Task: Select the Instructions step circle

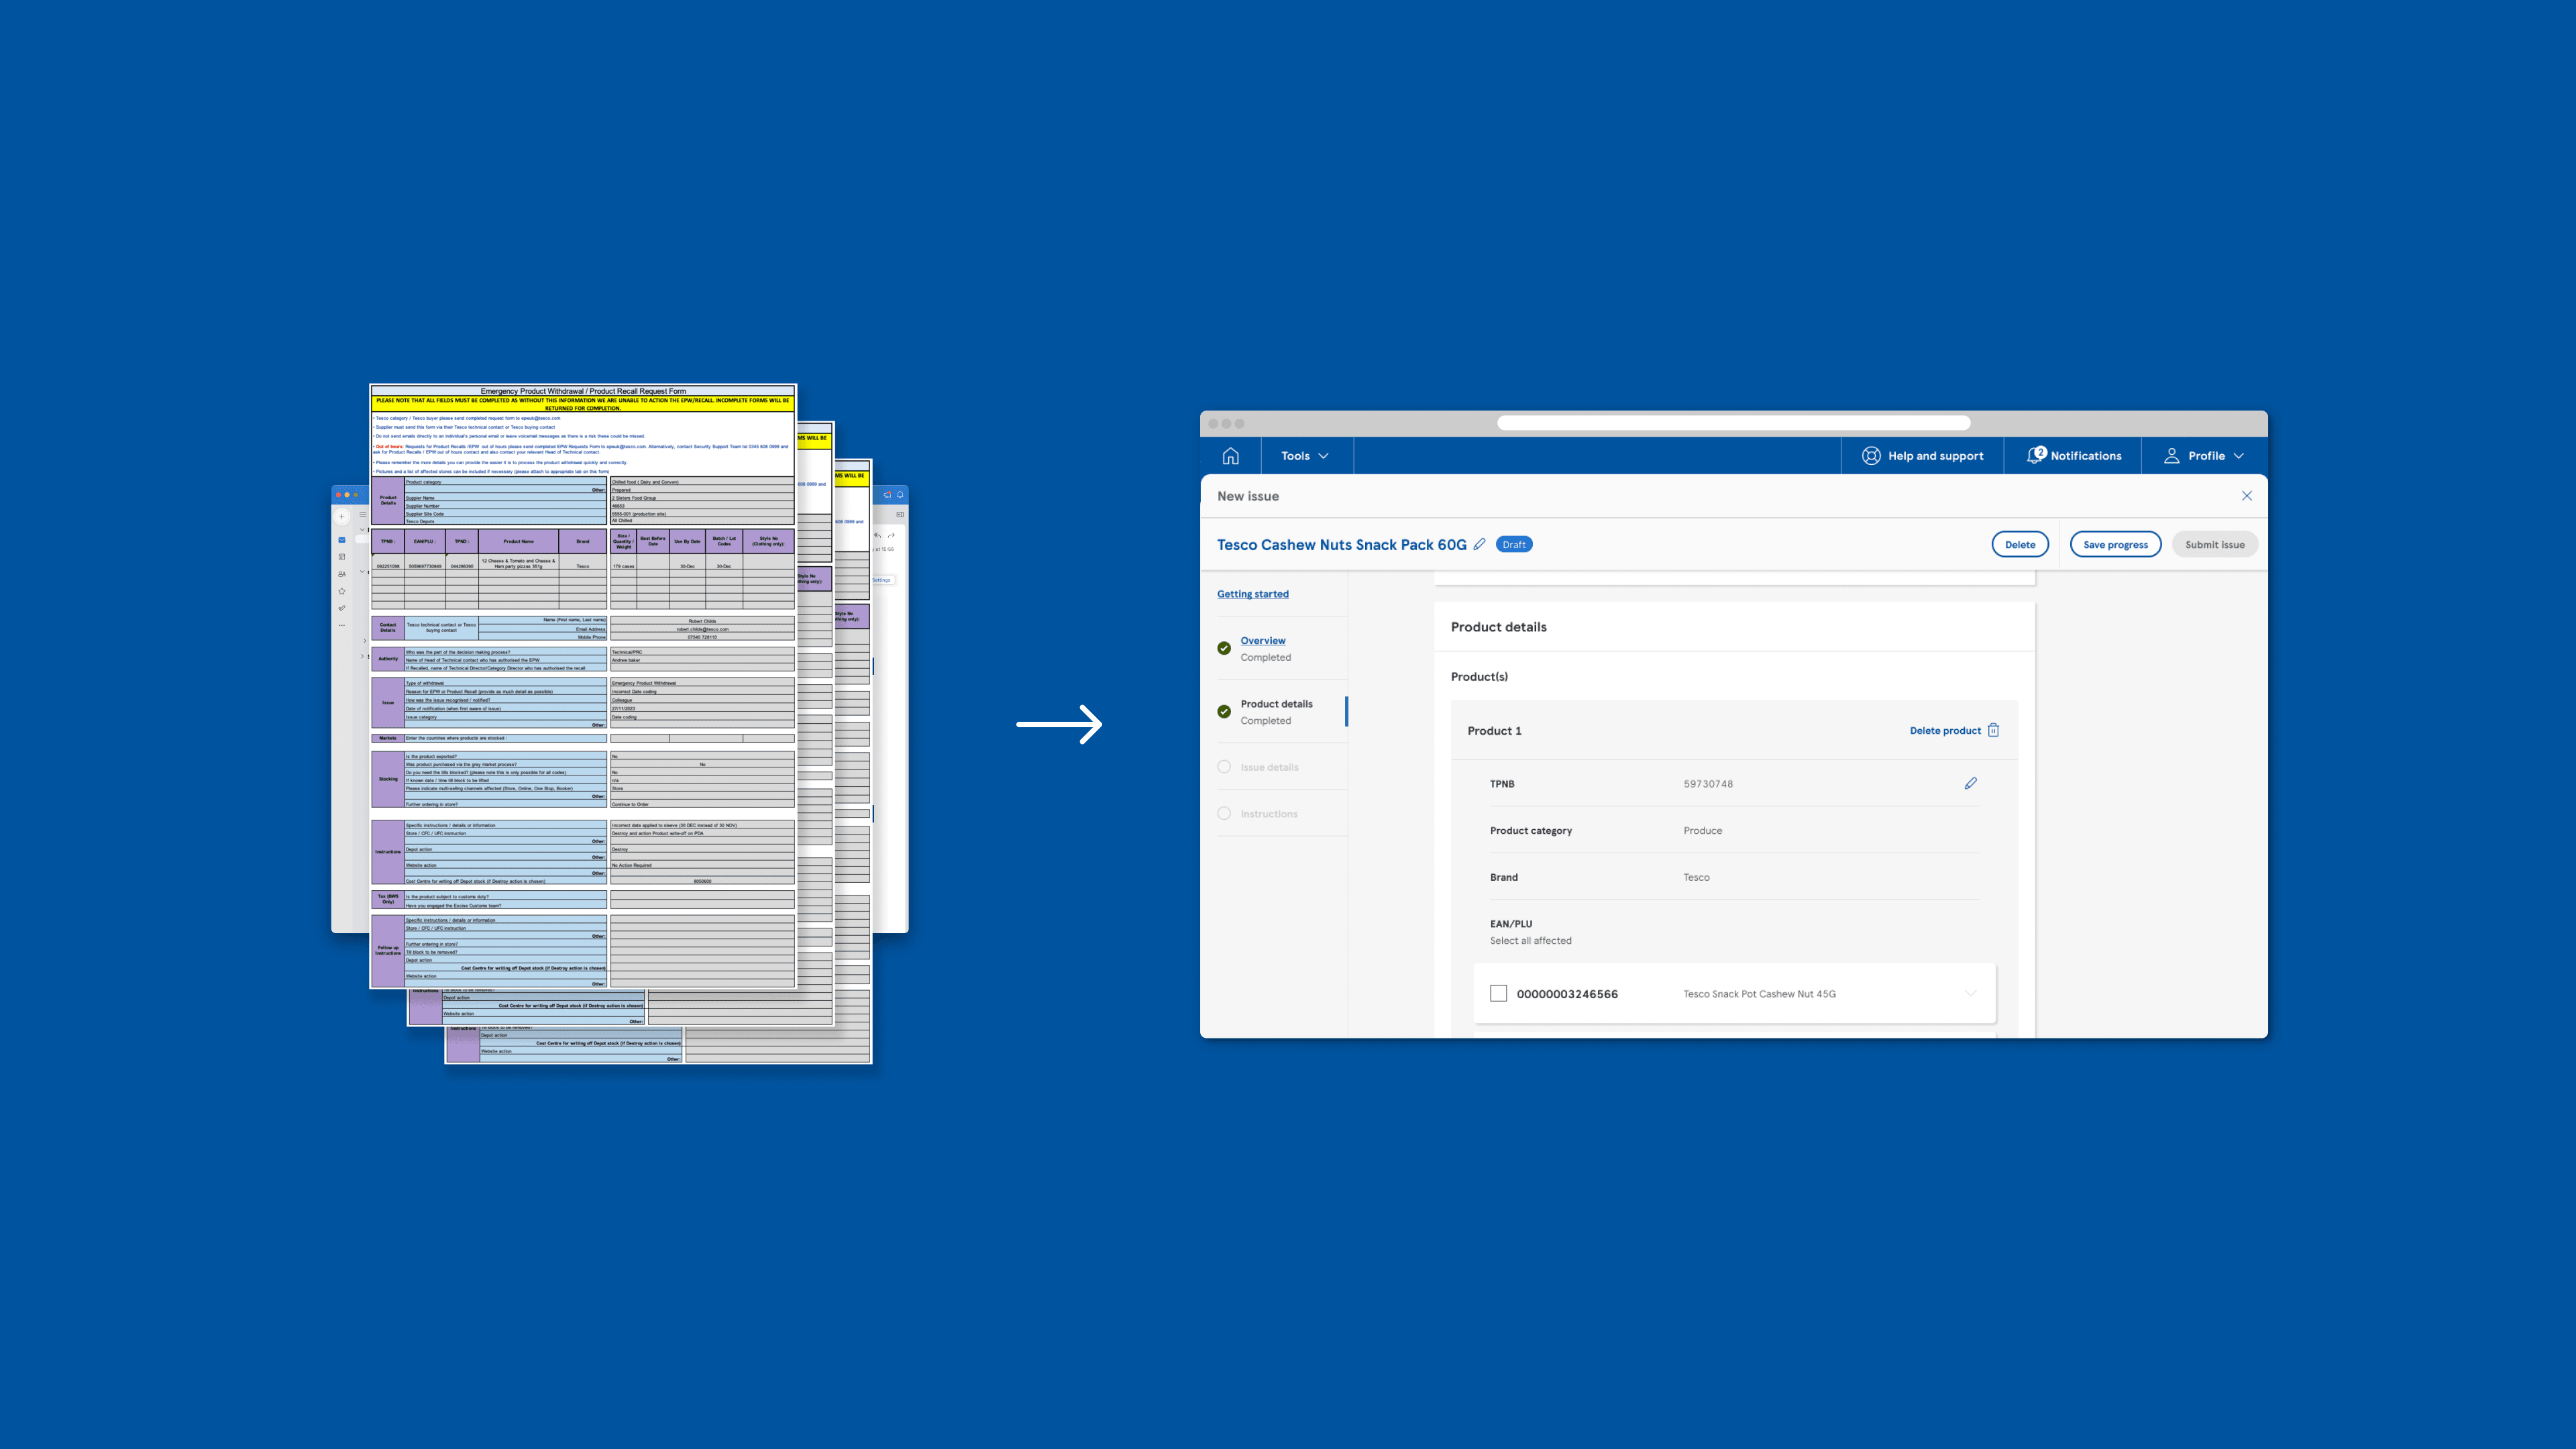Action: click(1224, 813)
